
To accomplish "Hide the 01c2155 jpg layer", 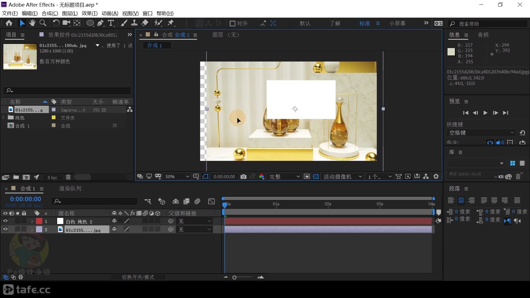I will coord(5,229).
